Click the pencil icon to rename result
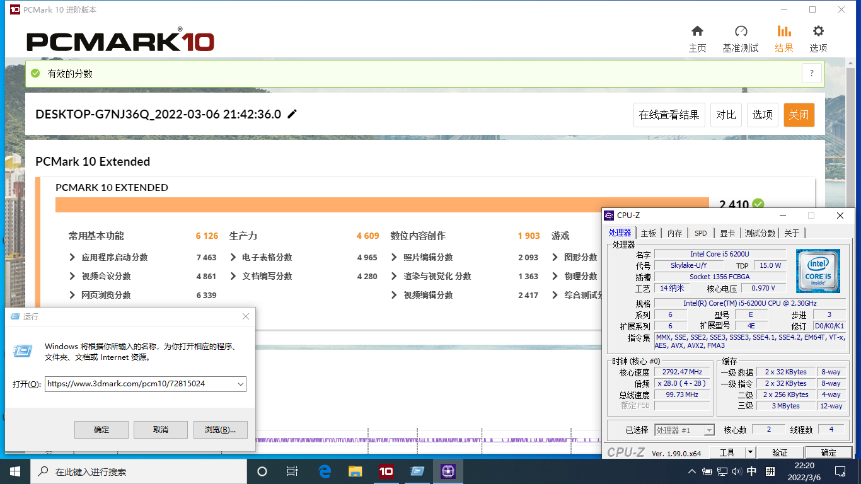The width and height of the screenshot is (861, 484). [292, 114]
